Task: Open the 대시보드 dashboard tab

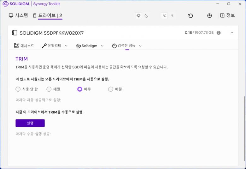Action: pyautogui.click(x=24, y=46)
